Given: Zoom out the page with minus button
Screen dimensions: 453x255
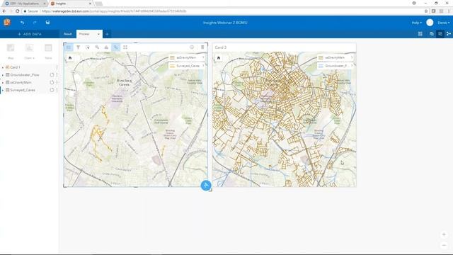Looking at the screenshot, I should tap(444, 245).
